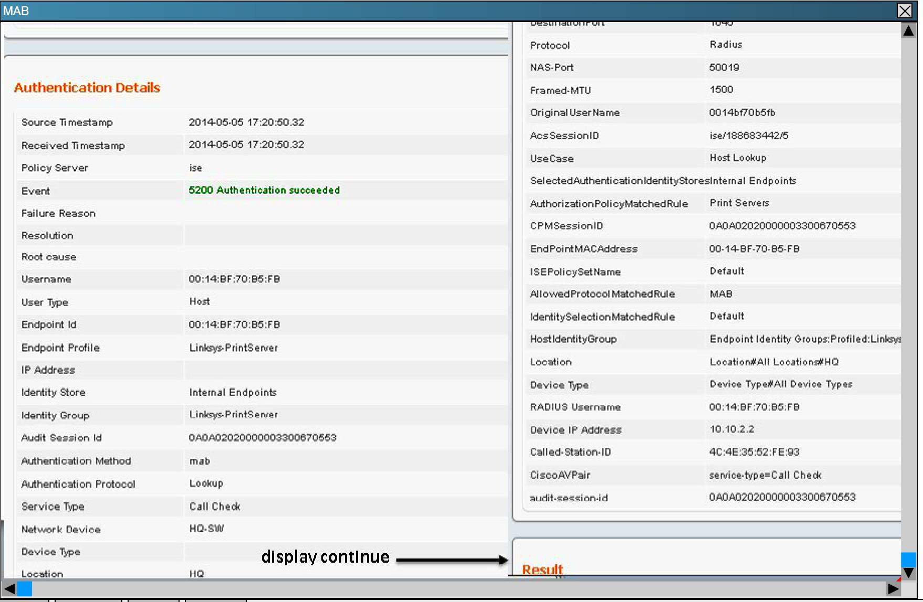Click the EndPointMACAddress value

tap(754, 249)
